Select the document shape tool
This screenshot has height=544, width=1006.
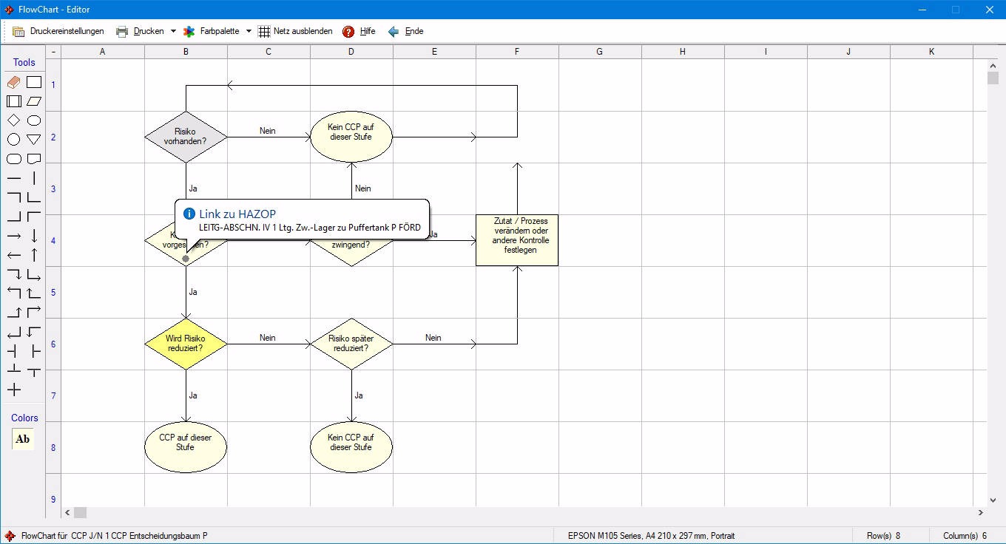[x=34, y=159]
